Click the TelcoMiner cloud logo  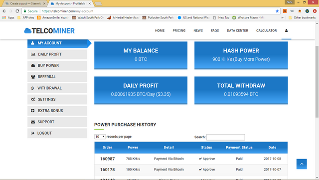click(x=49, y=31)
